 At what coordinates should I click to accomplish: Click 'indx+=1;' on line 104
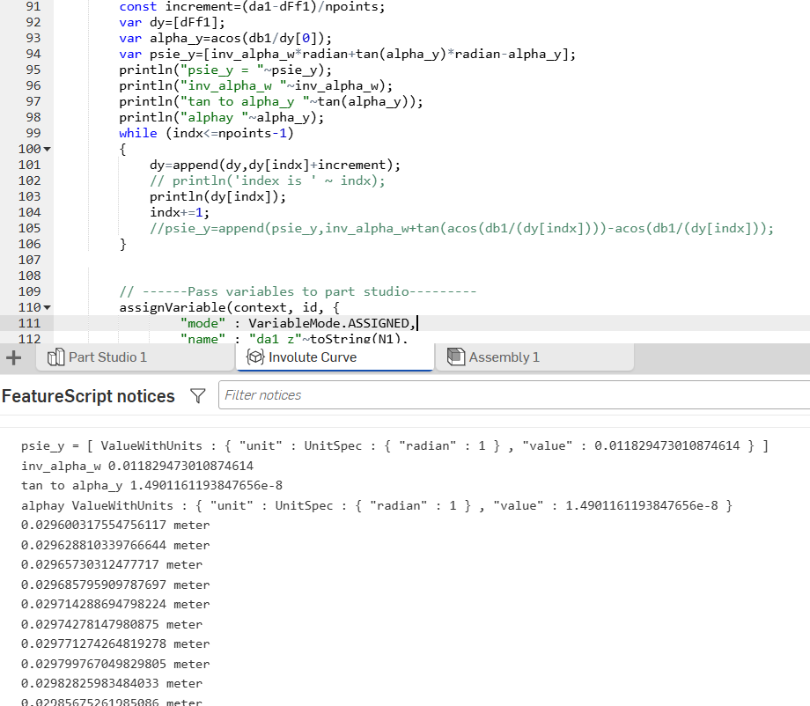(x=180, y=212)
